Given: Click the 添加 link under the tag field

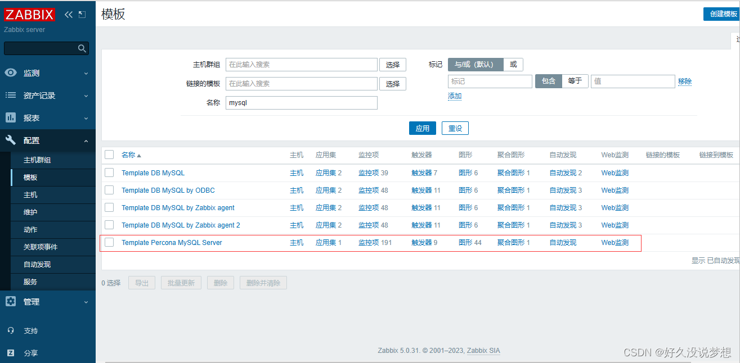Looking at the screenshot, I should 455,96.
